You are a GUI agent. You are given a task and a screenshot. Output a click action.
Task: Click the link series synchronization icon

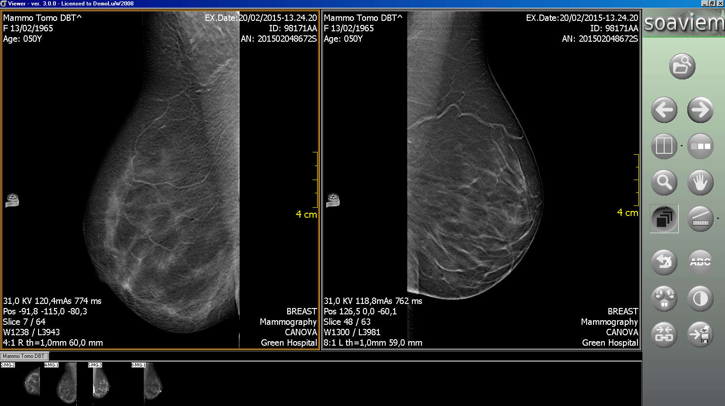pos(664,335)
